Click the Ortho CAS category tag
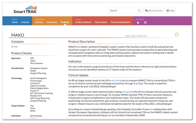 [142, 36]
